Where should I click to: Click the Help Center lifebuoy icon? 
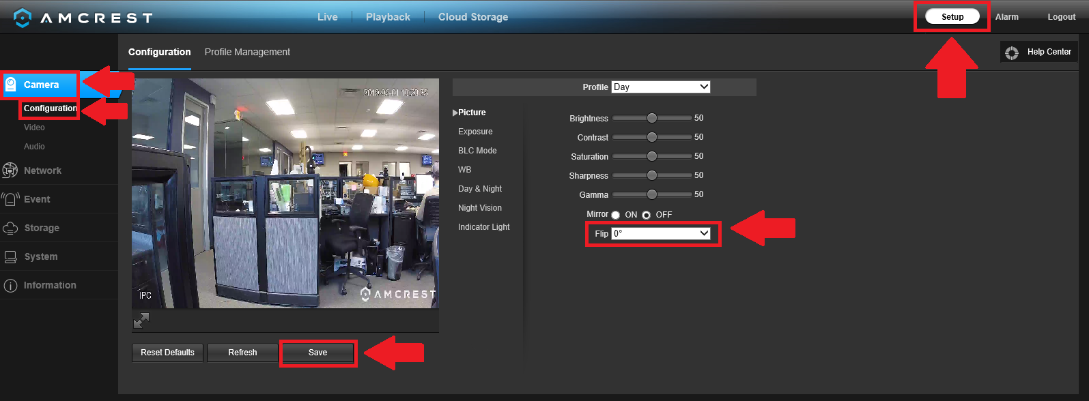coord(1012,53)
